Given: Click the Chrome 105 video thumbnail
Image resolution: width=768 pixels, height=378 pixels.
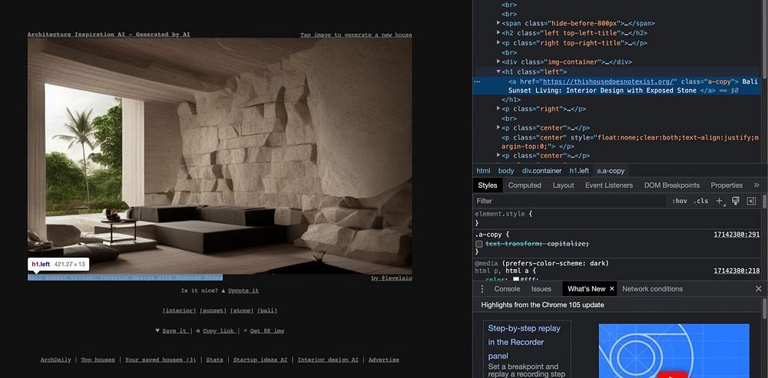Looking at the screenshot, I should [674, 350].
